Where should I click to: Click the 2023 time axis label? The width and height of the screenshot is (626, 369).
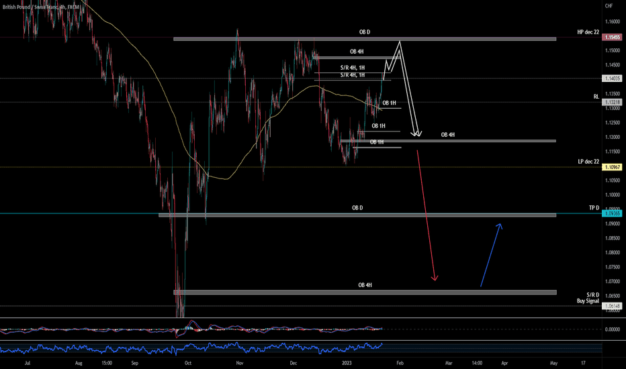[347, 363]
